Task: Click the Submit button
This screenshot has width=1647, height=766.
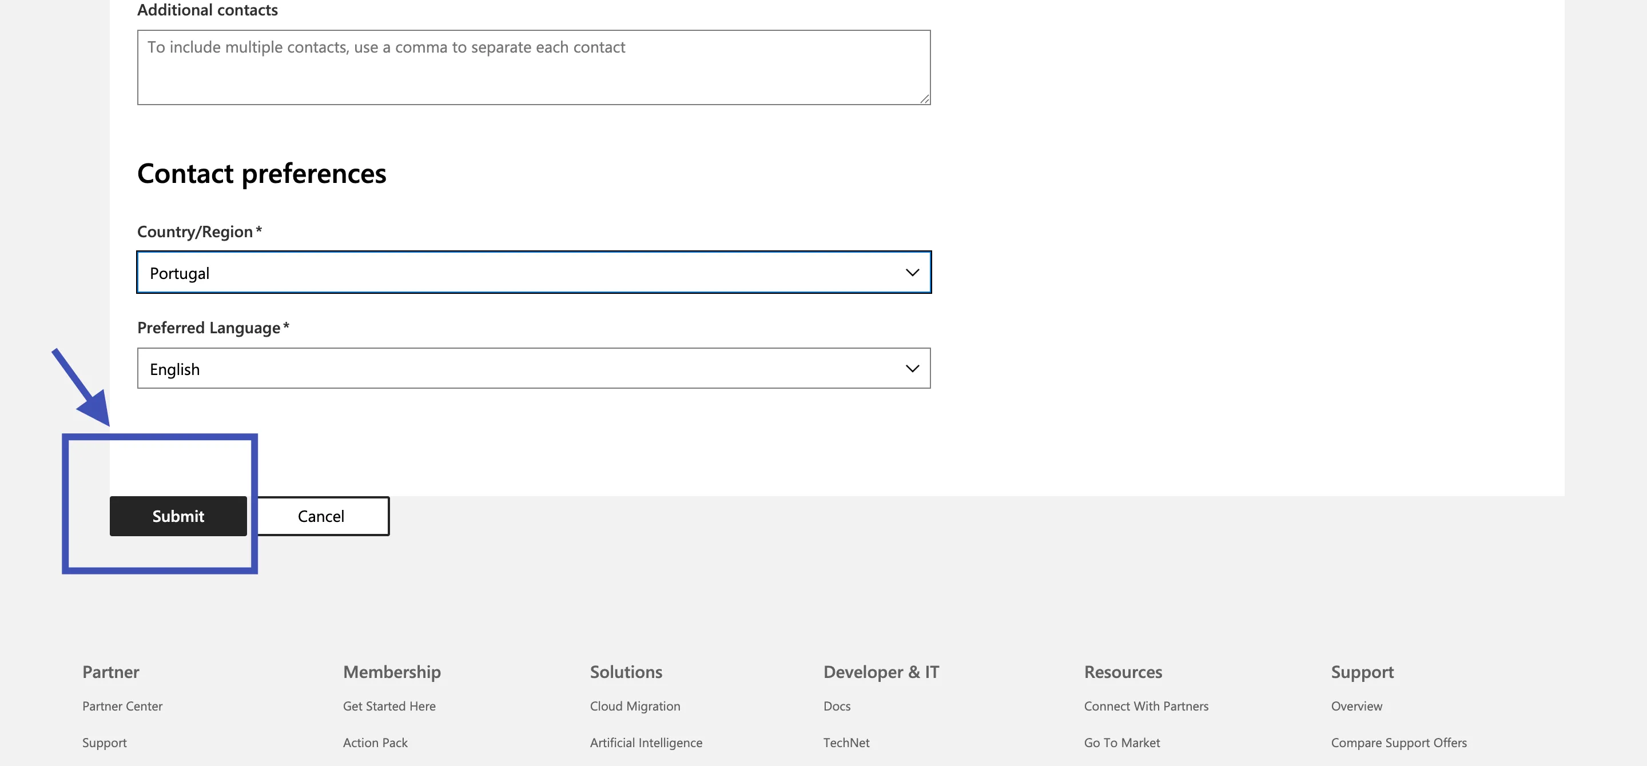Action: coord(178,516)
